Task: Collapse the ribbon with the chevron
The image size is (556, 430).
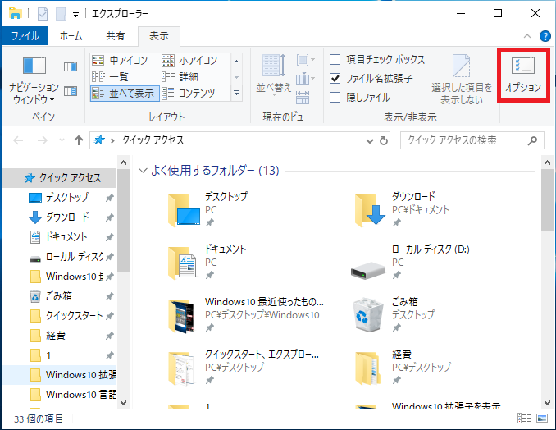Action: [527, 36]
